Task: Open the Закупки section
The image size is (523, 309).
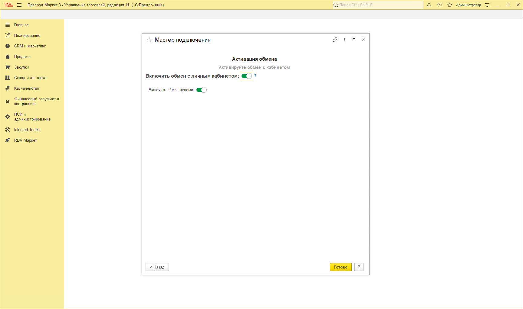Action: (32, 67)
